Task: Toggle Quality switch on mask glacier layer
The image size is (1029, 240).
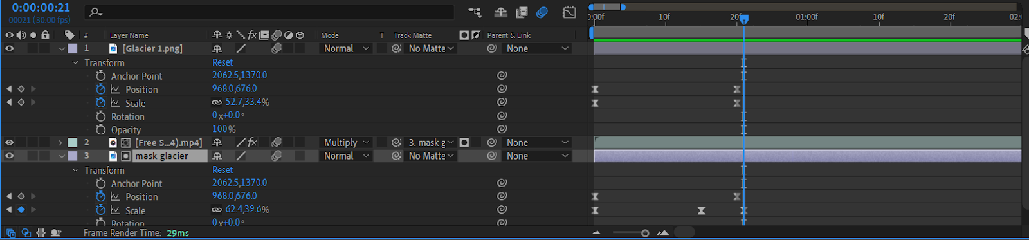Action: (x=241, y=156)
